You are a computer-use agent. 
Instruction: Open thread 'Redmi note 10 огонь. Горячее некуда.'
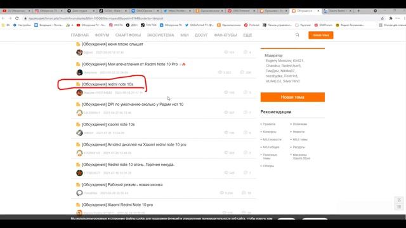pyautogui.click(x=128, y=165)
